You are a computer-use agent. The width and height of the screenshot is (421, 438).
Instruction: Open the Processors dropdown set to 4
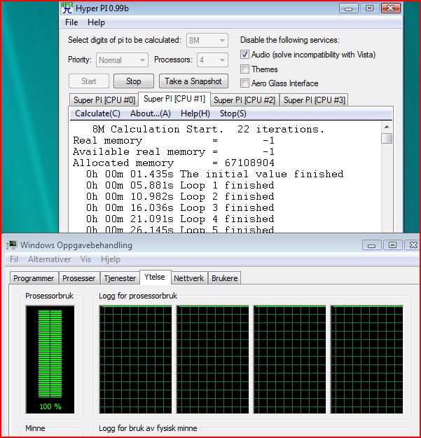coord(212,60)
